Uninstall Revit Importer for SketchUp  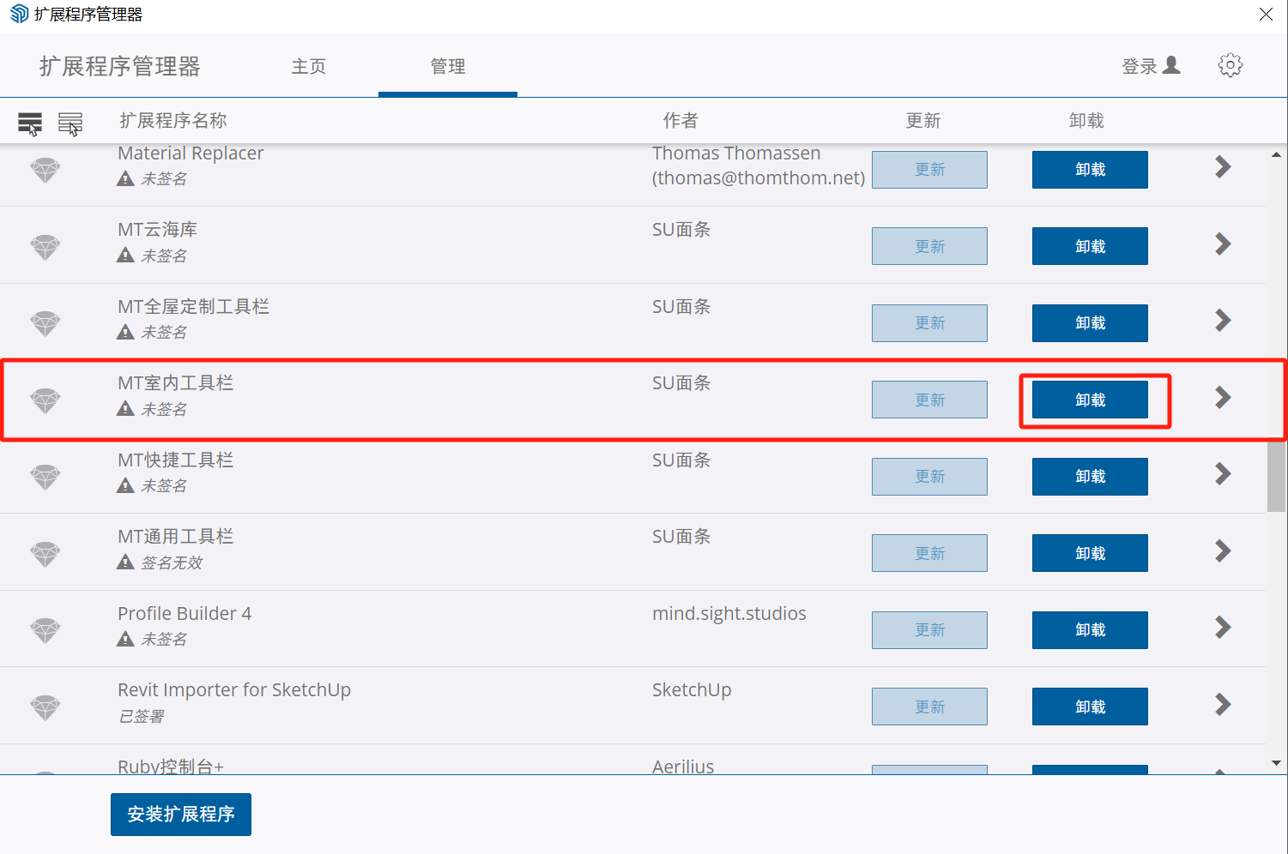tap(1090, 707)
